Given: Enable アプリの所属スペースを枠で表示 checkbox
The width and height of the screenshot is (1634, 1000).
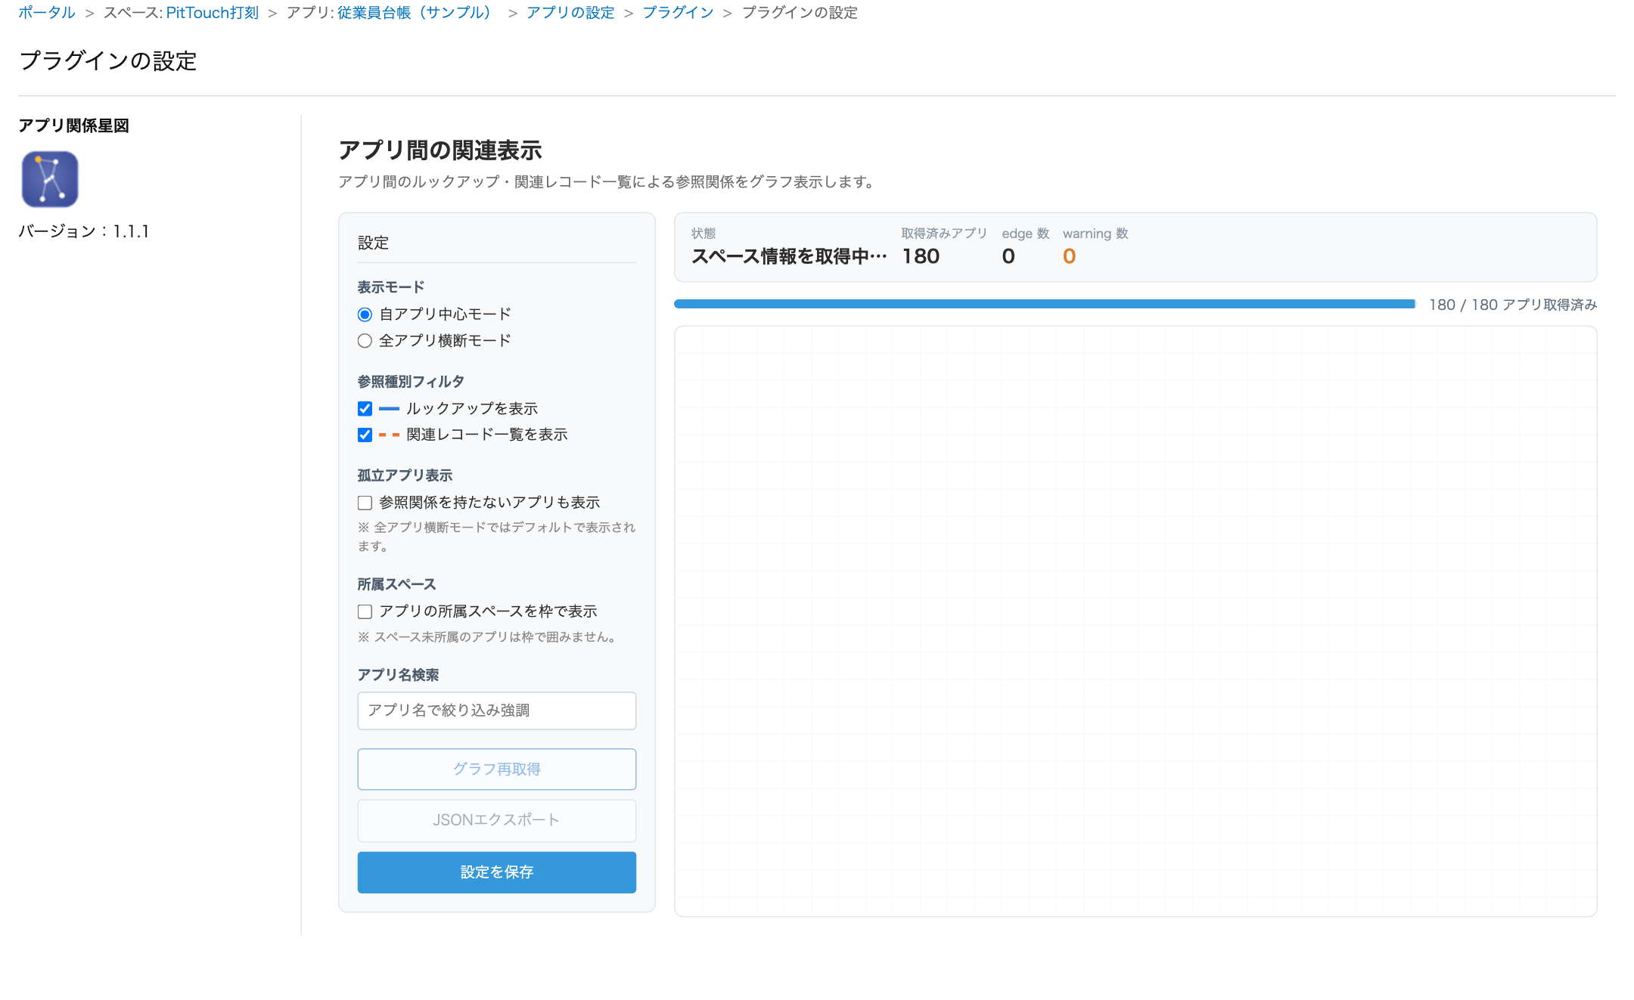Looking at the screenshot, I should coord(365,611).
